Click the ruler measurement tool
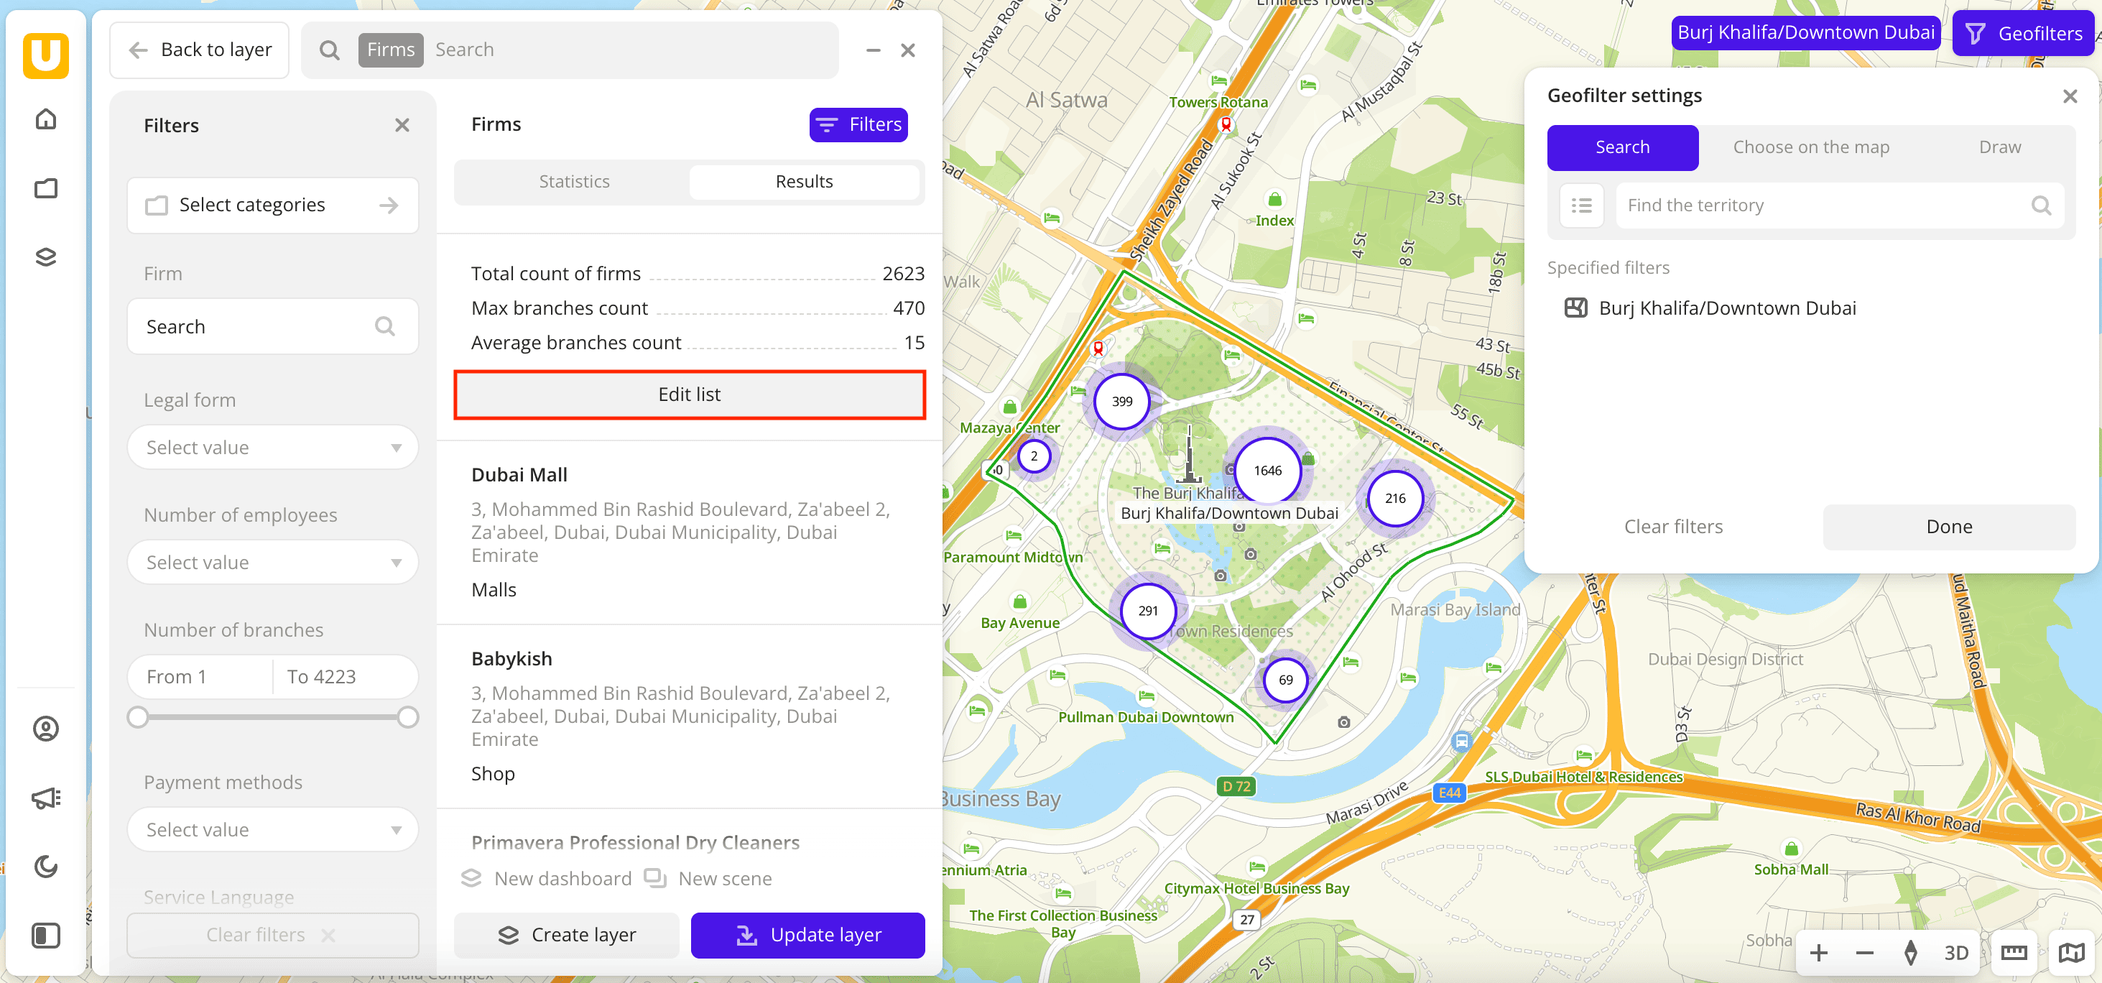Screen dimensions: 2102x983 coord(2013,952)
